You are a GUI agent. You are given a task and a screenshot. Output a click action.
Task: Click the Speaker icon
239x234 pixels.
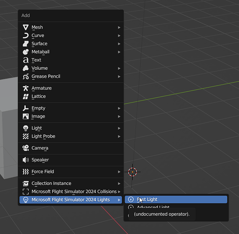(x=26, y=160)
